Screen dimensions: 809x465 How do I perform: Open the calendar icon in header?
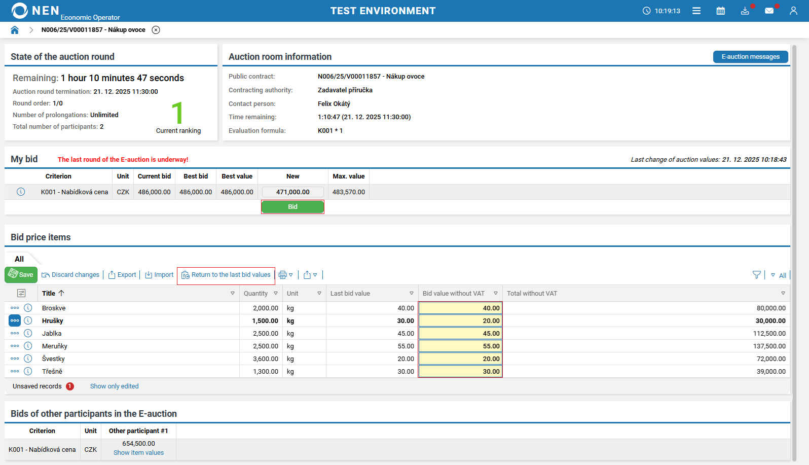tap(720, 11)
